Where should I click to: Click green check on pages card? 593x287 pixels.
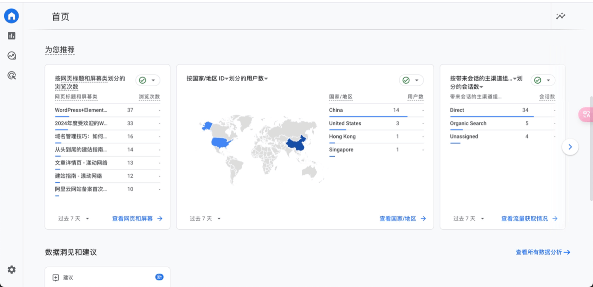[143, 80]
